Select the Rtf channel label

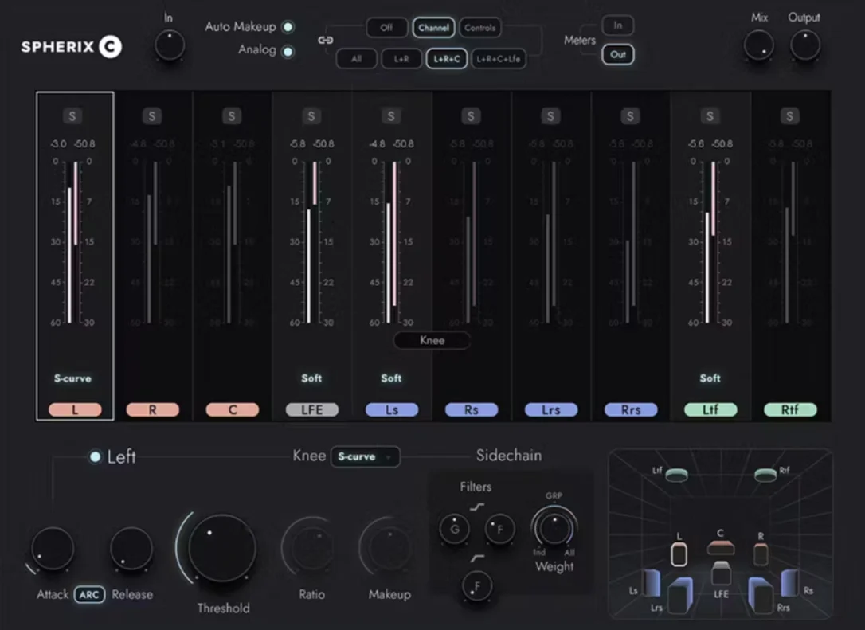click(790, 410)
